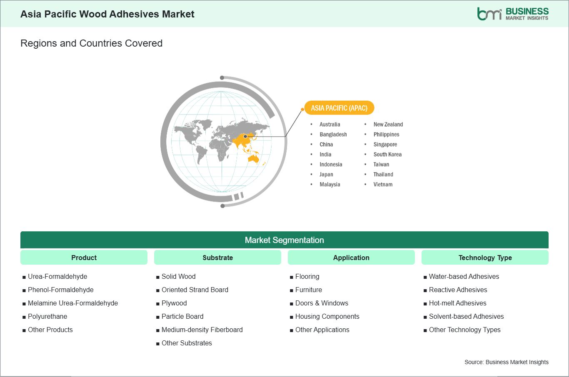The width and height of the screenshot is (569, 377).
Task: Click 'Water-based Adhesives' under Technology Type
Action: [x=464, y=276]
